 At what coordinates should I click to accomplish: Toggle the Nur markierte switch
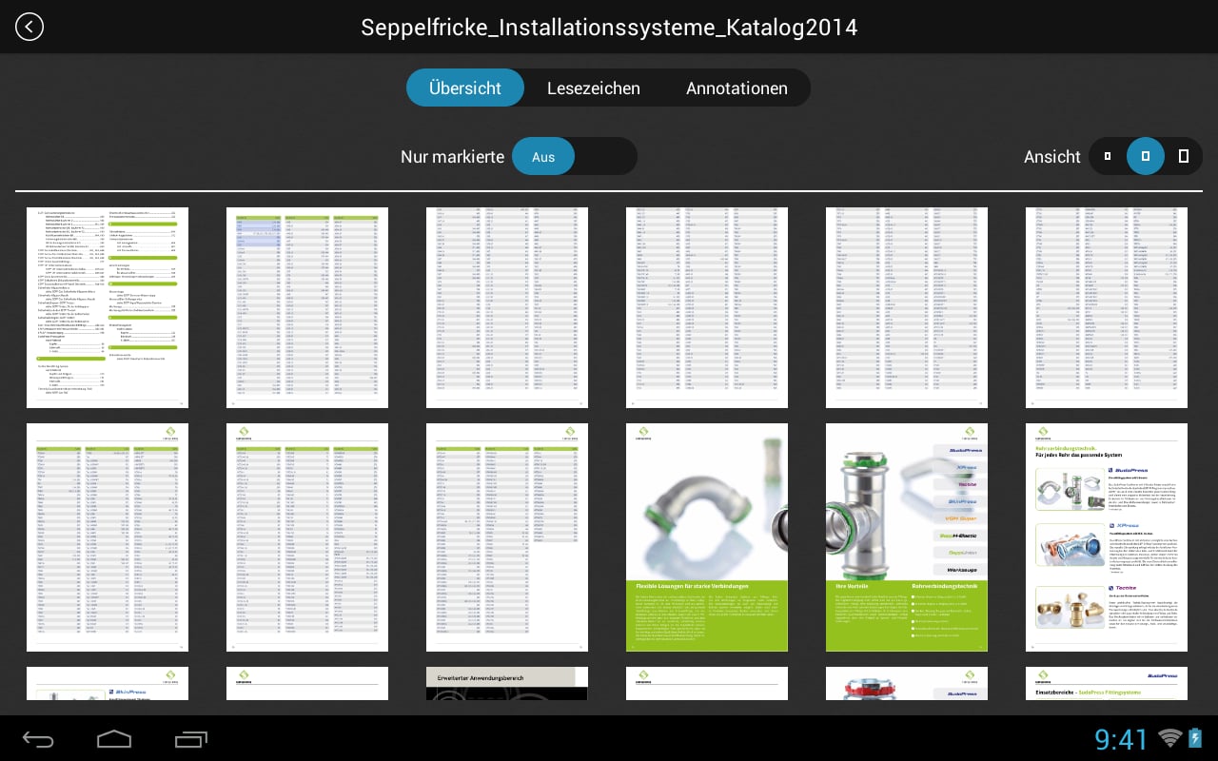pos(574,156)
